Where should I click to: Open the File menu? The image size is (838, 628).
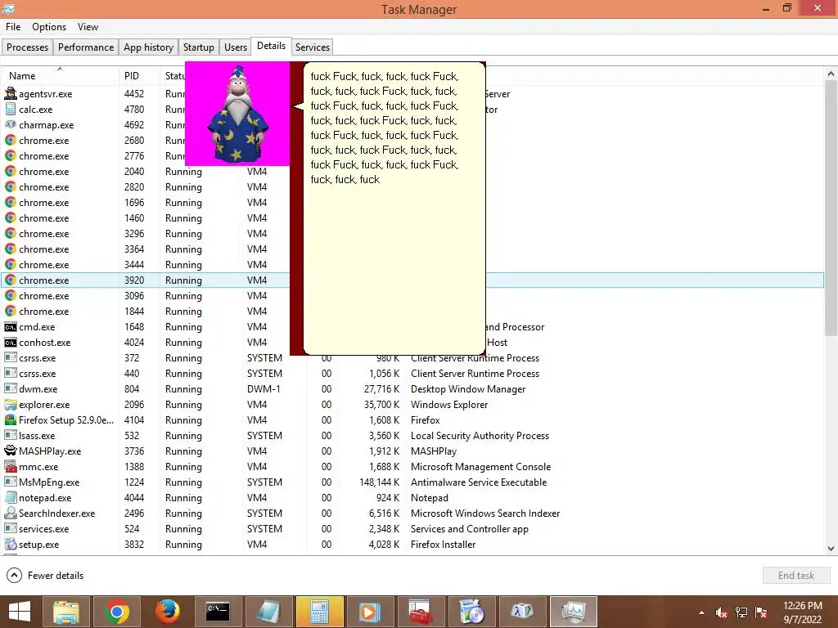(x=13, y=27)
